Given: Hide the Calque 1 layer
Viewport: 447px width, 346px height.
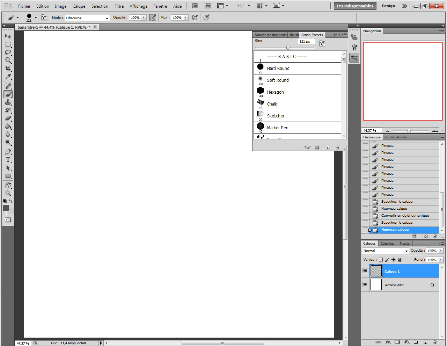Looking at the screenshot, I should tap(365, 271).
